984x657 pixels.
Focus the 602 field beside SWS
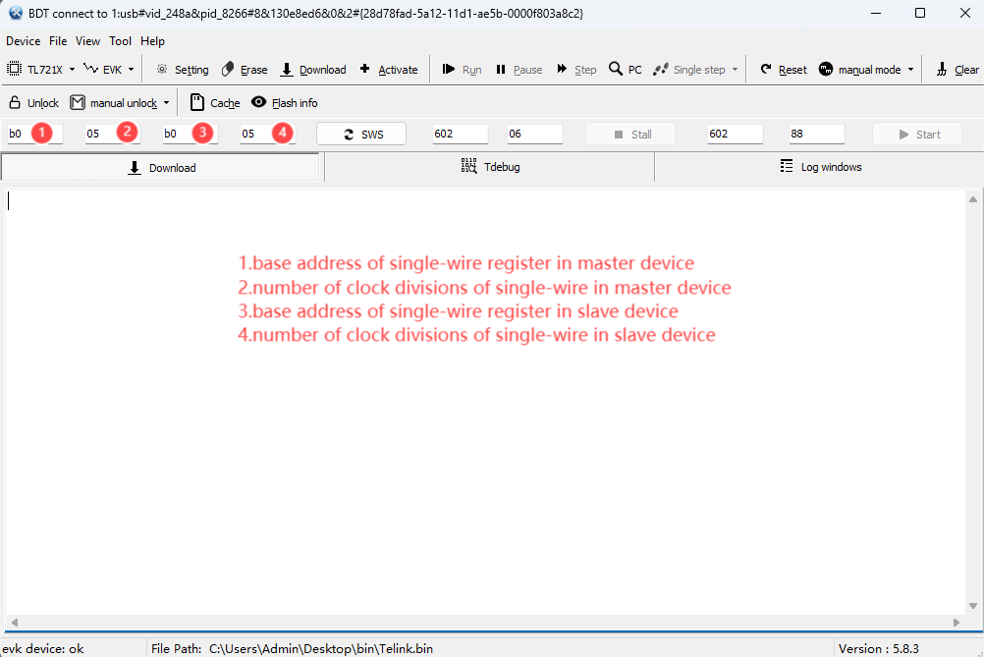460,134
